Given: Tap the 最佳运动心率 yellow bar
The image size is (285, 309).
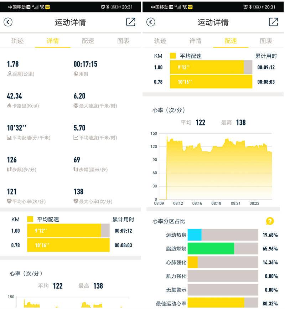Looking at the screenshot, I should (x=216, y=303).
